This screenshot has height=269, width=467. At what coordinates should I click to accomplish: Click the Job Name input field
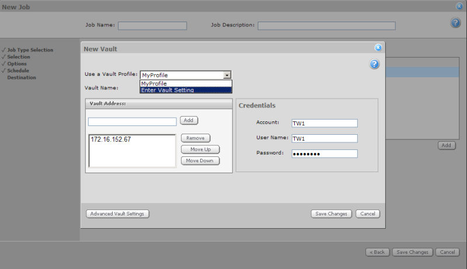(x=152, y=26)
